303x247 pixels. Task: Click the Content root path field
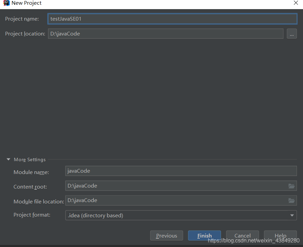coord(181,186)
